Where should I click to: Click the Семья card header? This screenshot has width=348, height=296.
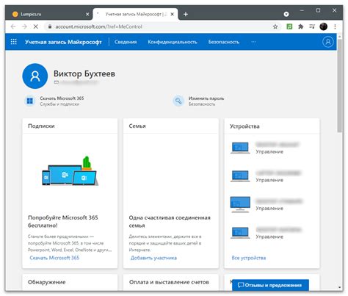pos(137,126)
